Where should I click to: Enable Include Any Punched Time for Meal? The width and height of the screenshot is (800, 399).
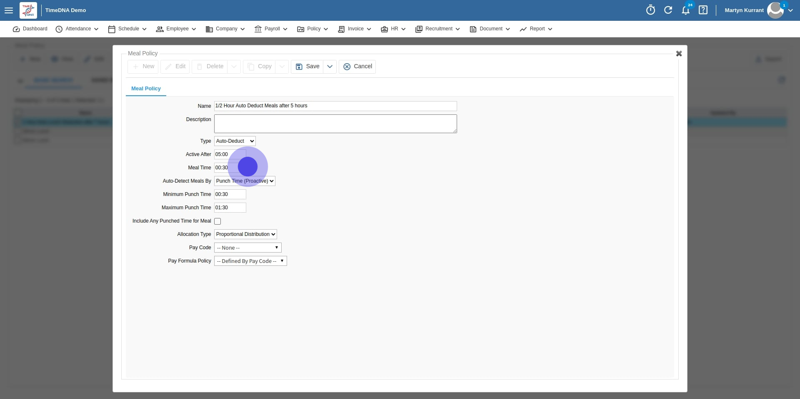pos(217,221)
